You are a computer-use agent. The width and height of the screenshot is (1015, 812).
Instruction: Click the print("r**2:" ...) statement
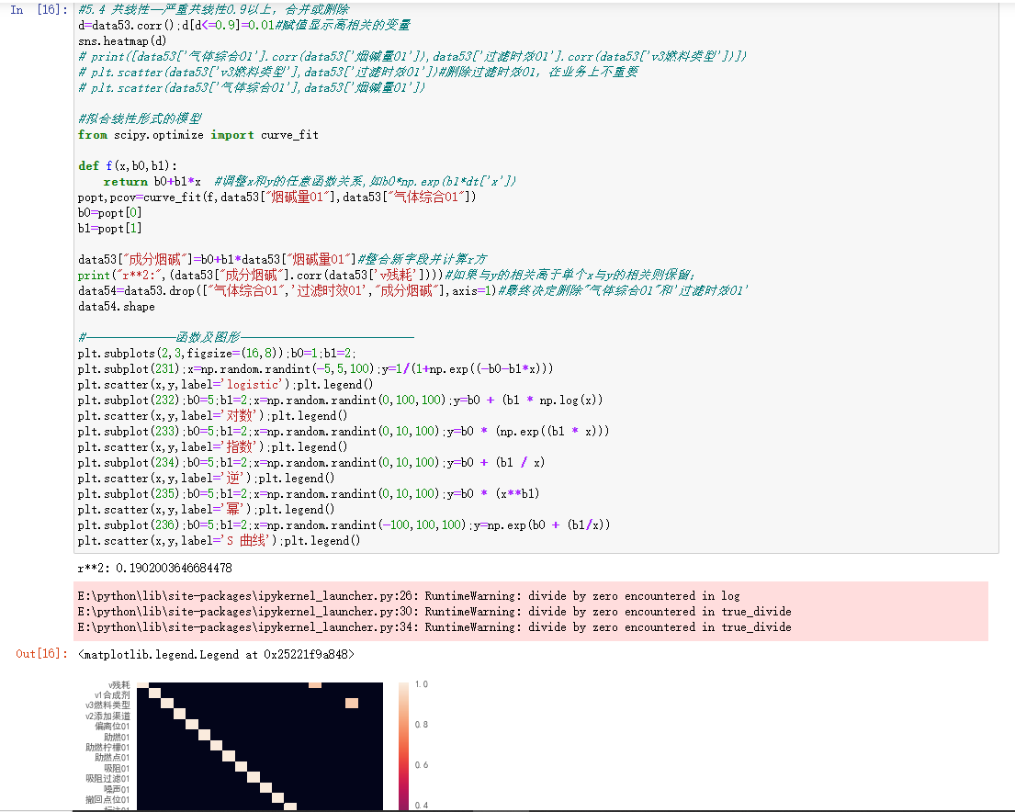pos(387,276)
